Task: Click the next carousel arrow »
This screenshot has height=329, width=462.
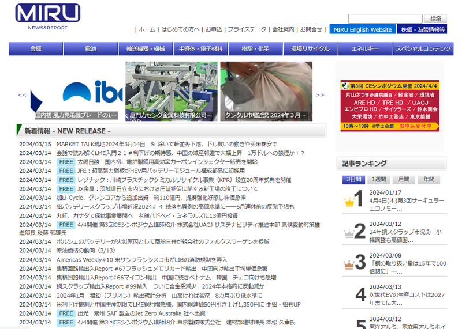Action: click(320, 95)
